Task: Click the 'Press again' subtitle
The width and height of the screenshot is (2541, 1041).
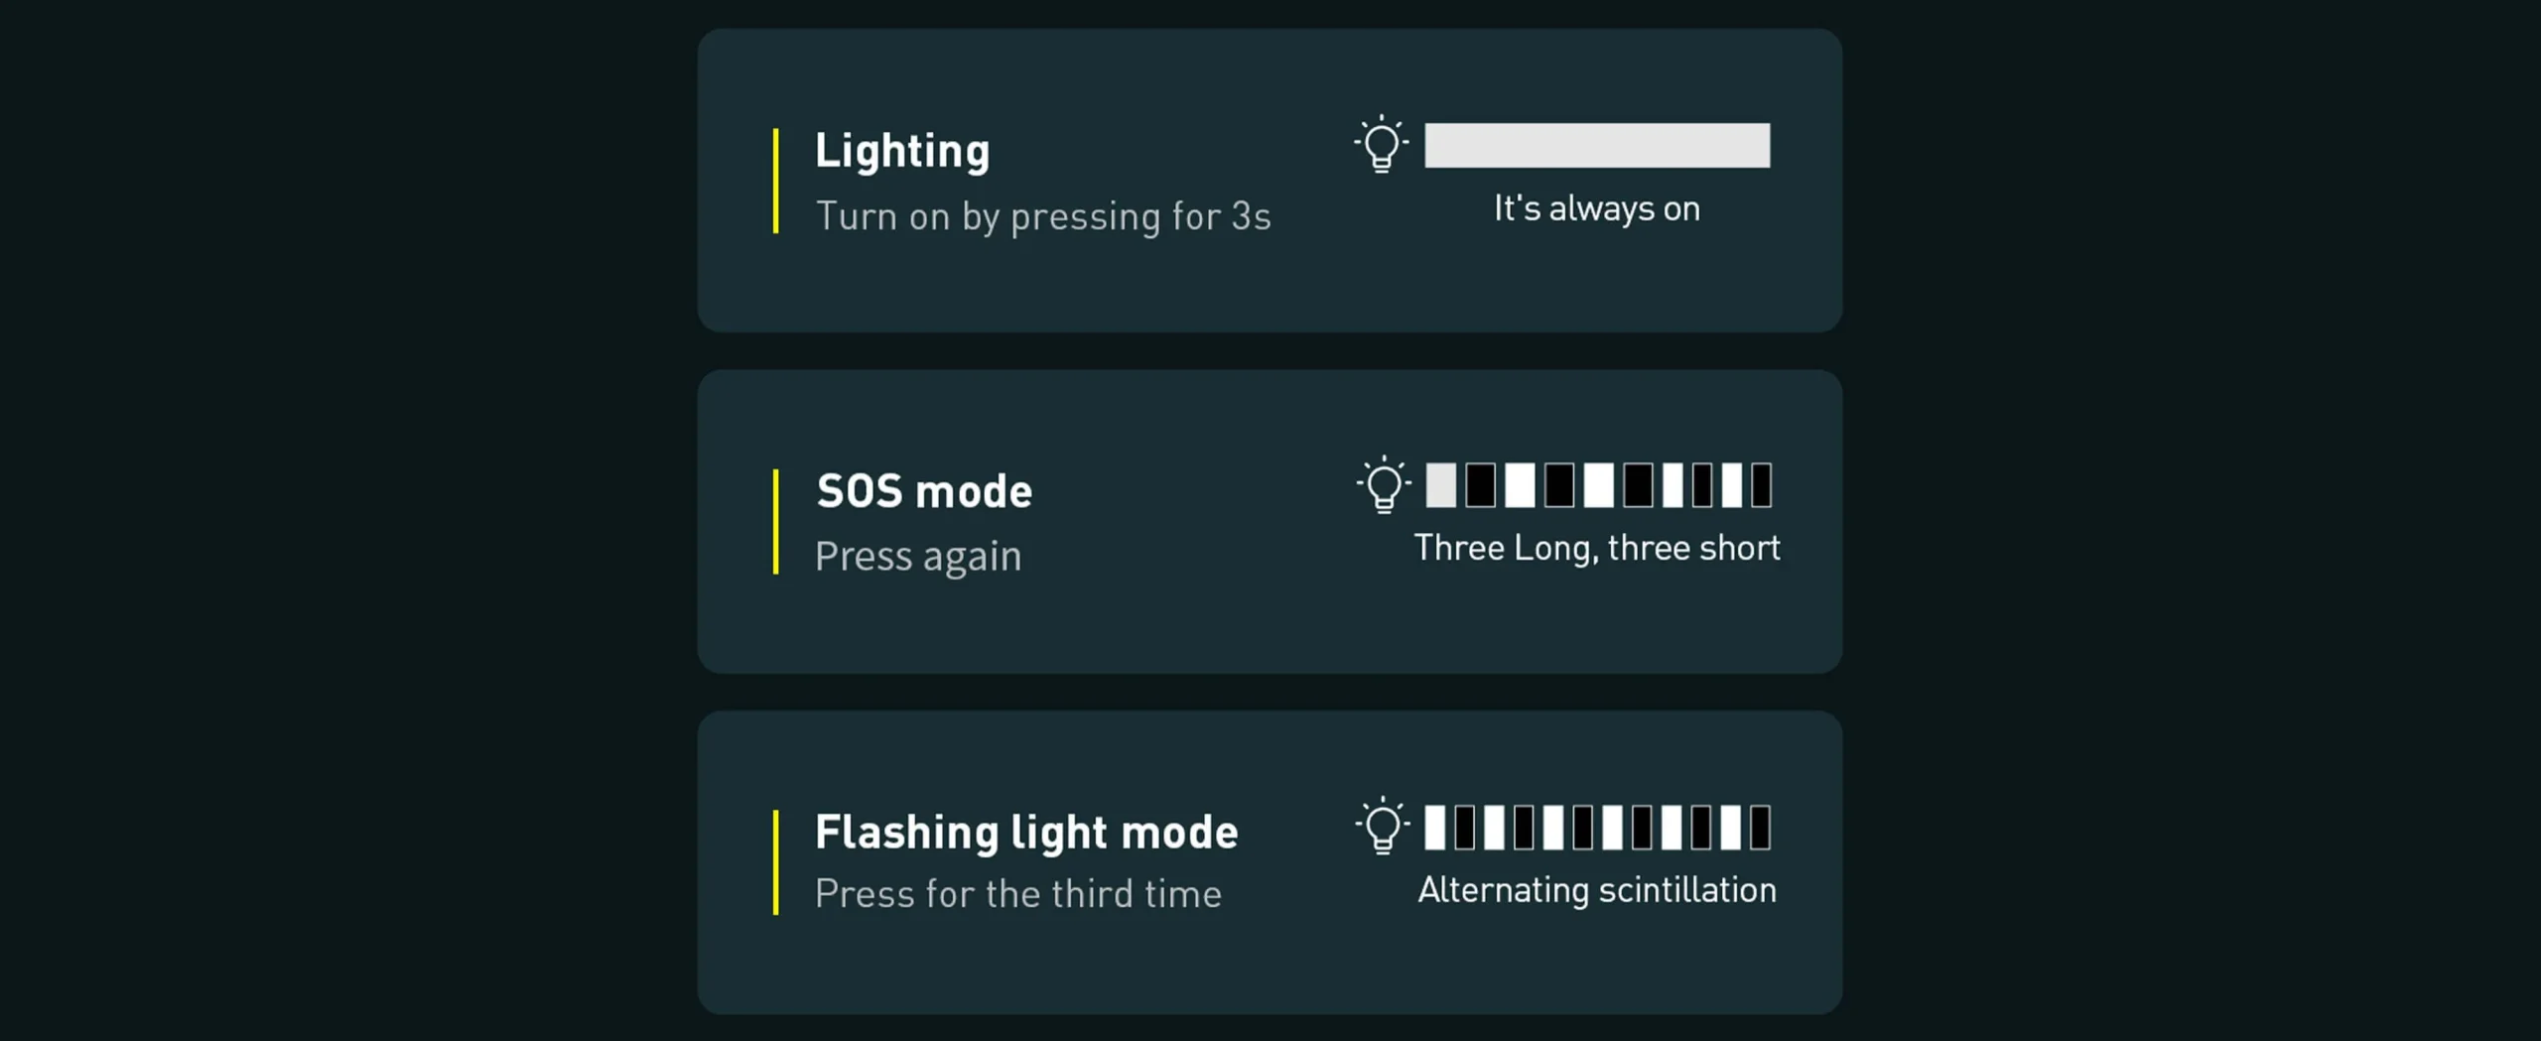Action: (917, 557)
